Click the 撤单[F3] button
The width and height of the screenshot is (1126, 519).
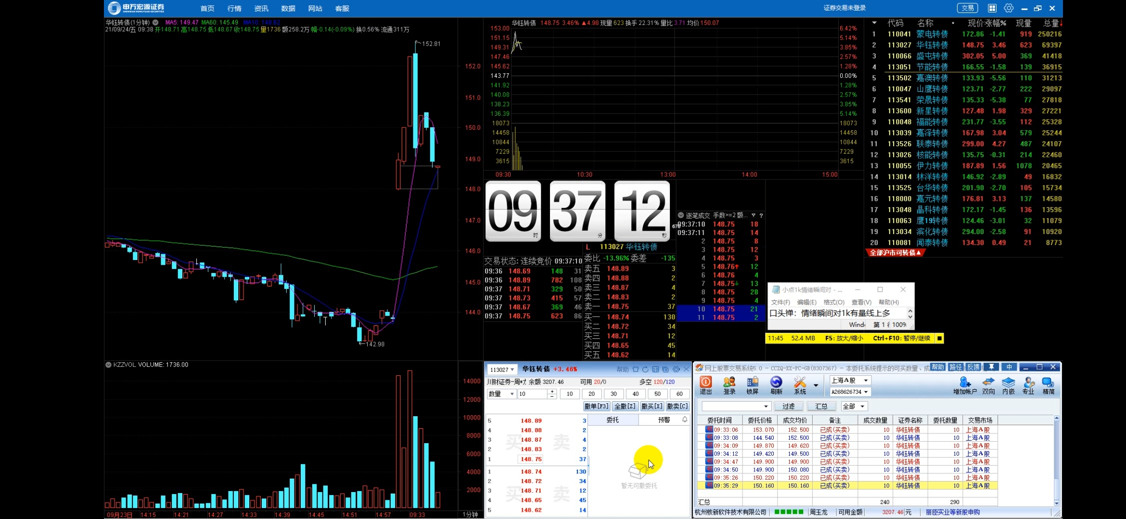(x=596, y=407)
